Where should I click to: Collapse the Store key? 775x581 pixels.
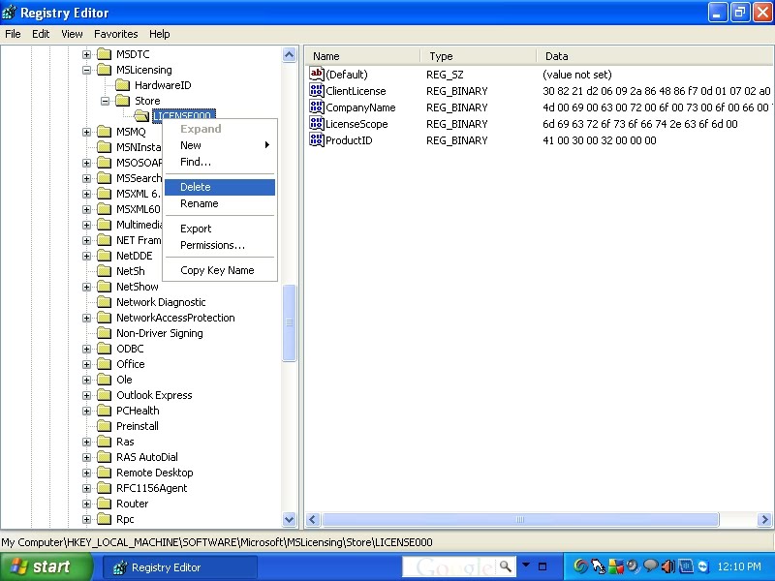tap(105, 101)
